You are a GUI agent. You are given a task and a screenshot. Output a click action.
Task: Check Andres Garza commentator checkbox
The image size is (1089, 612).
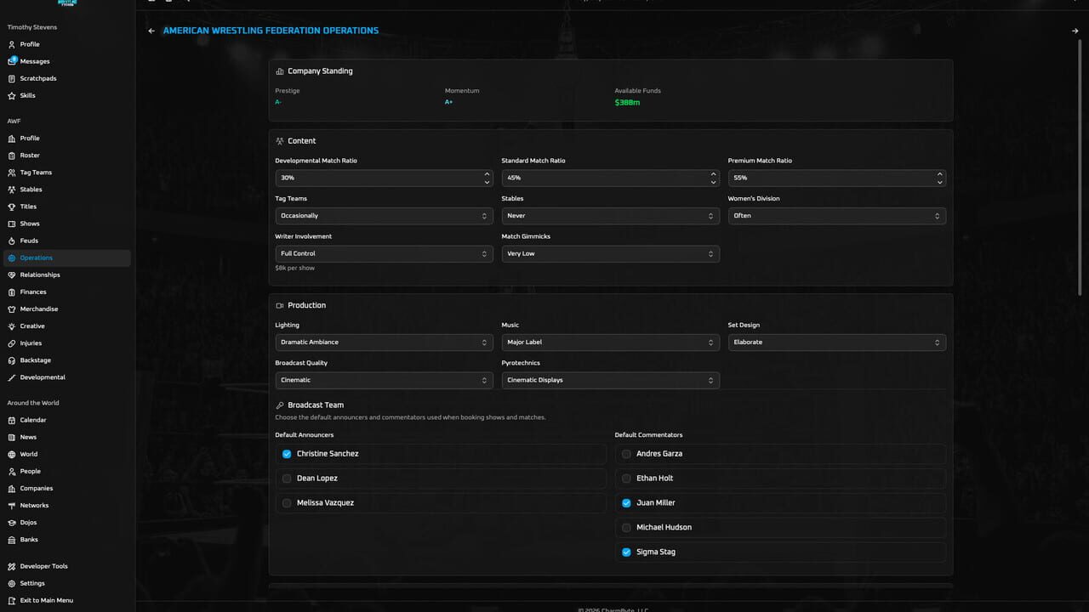(627, 454)
